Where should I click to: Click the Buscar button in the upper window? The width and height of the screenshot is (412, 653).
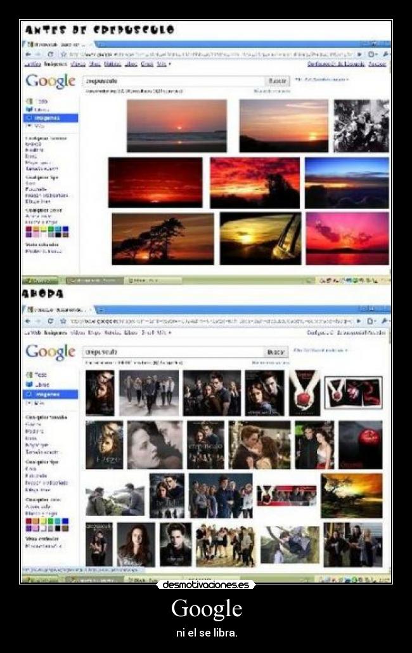pos(278,81)
